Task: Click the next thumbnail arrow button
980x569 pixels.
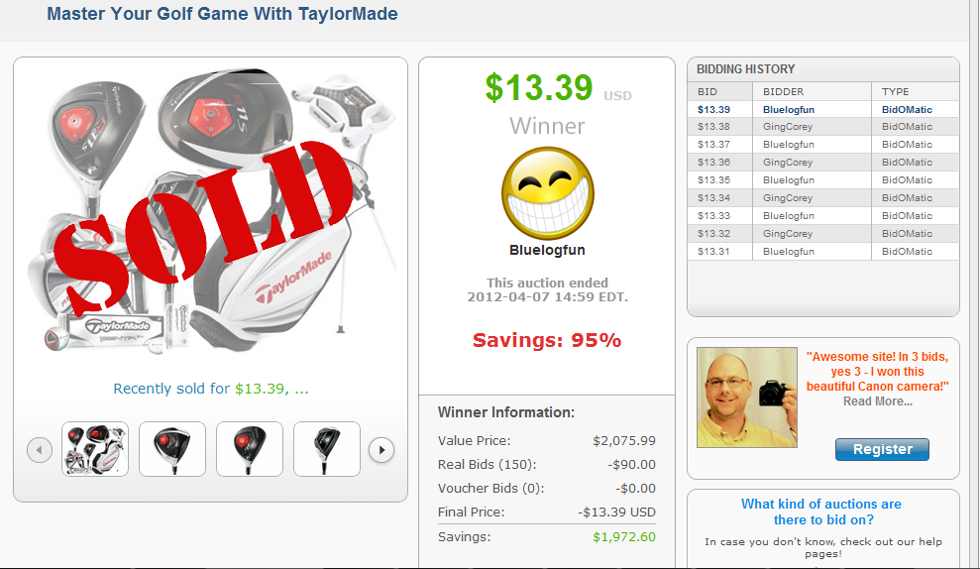Action: (381, 450)
